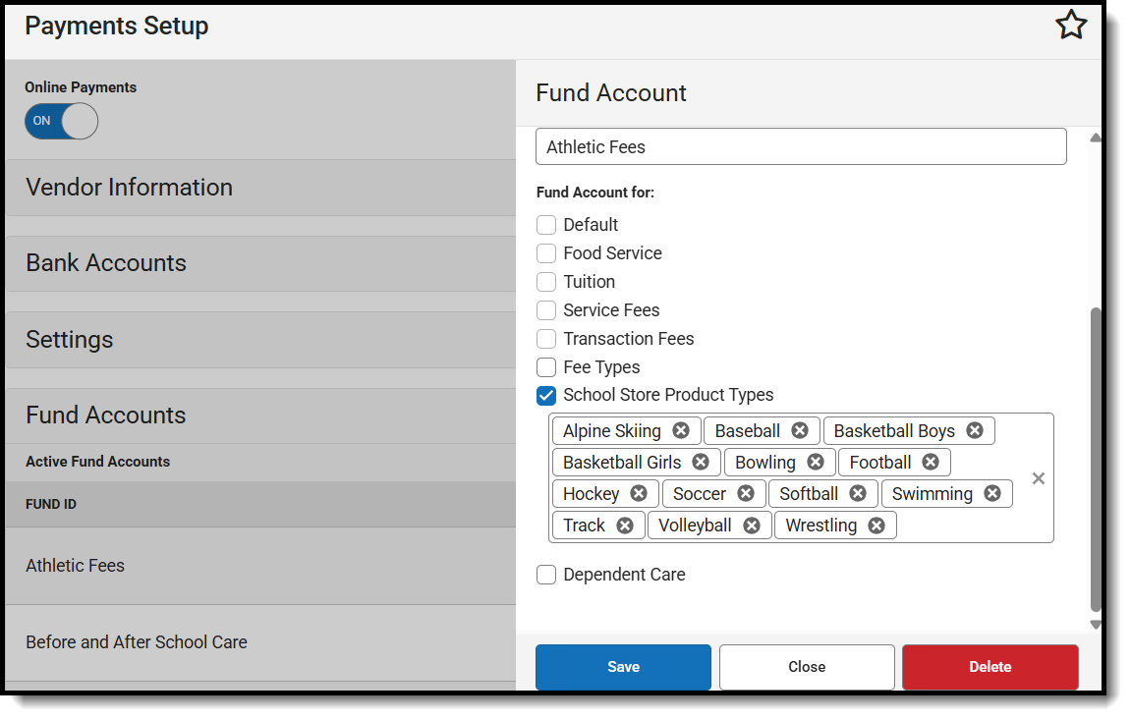This screenshot has width=1131, height=720.
Task: Delete the Athletic Fees fund account
Action: click(990, 667)
